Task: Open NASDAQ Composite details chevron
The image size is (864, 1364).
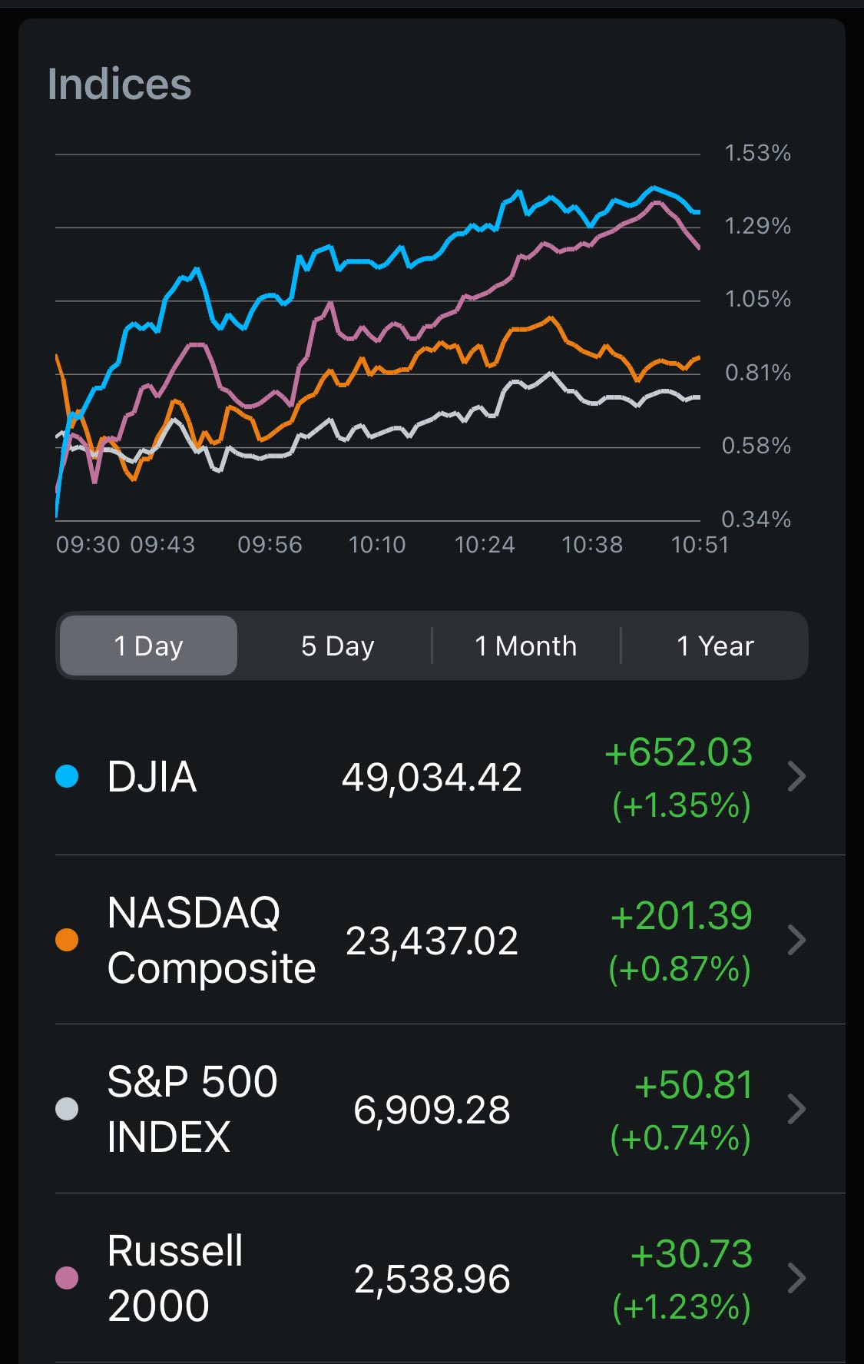Action: [796, 940]
